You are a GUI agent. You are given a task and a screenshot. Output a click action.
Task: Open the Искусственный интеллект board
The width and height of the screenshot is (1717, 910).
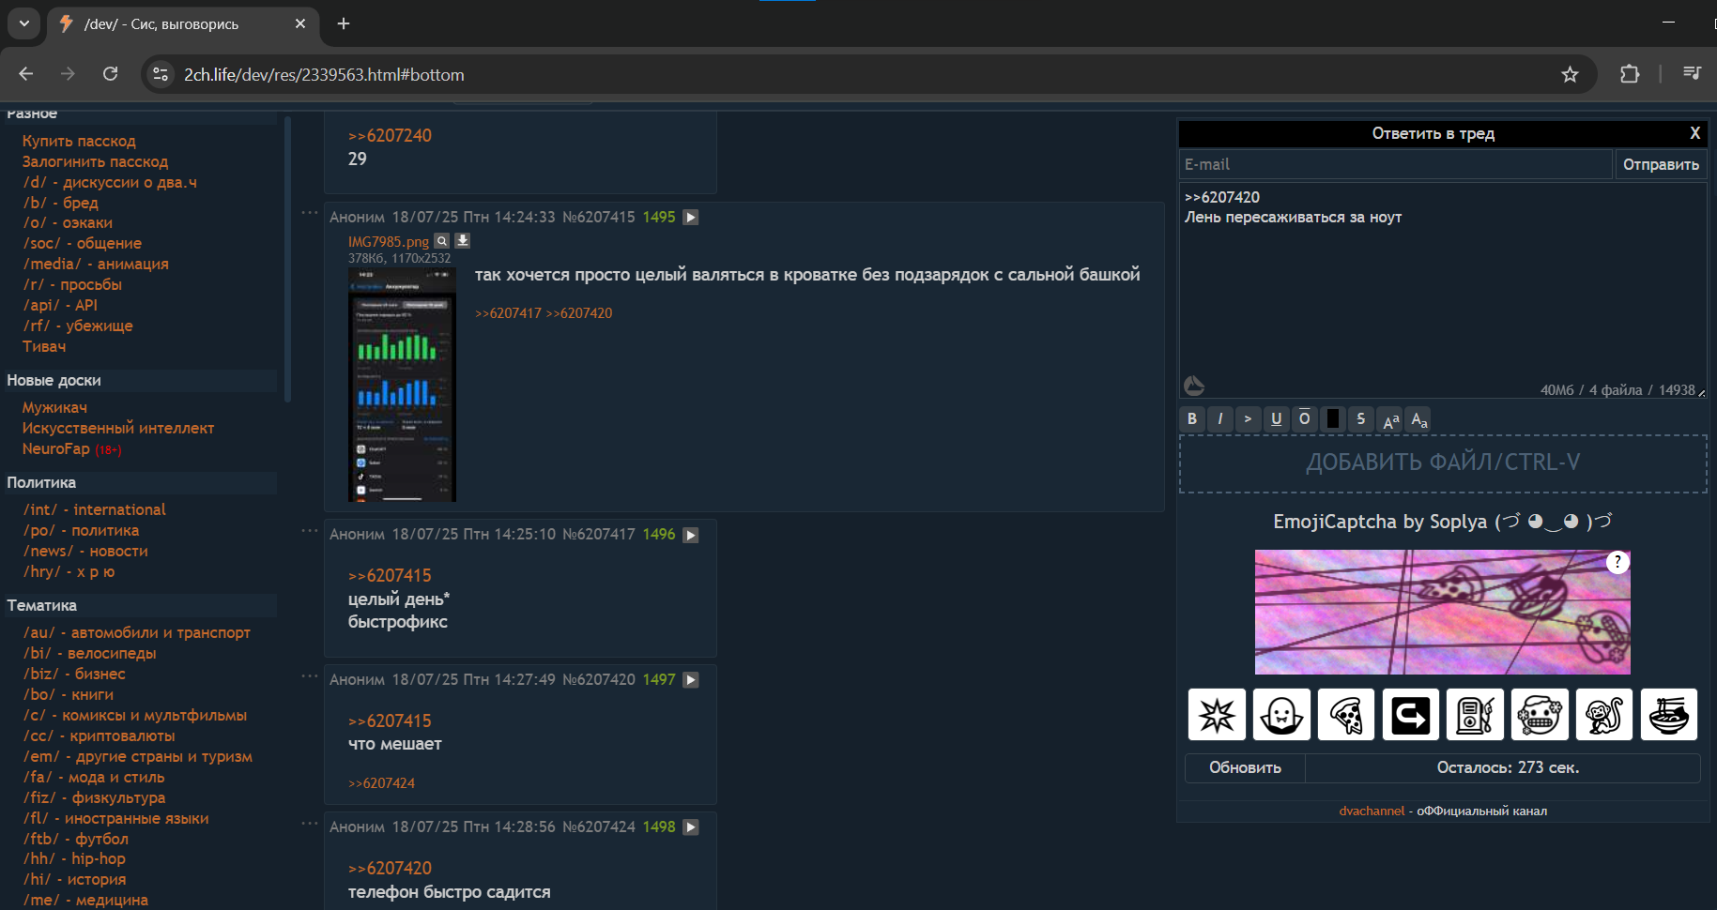coord(118,428)
